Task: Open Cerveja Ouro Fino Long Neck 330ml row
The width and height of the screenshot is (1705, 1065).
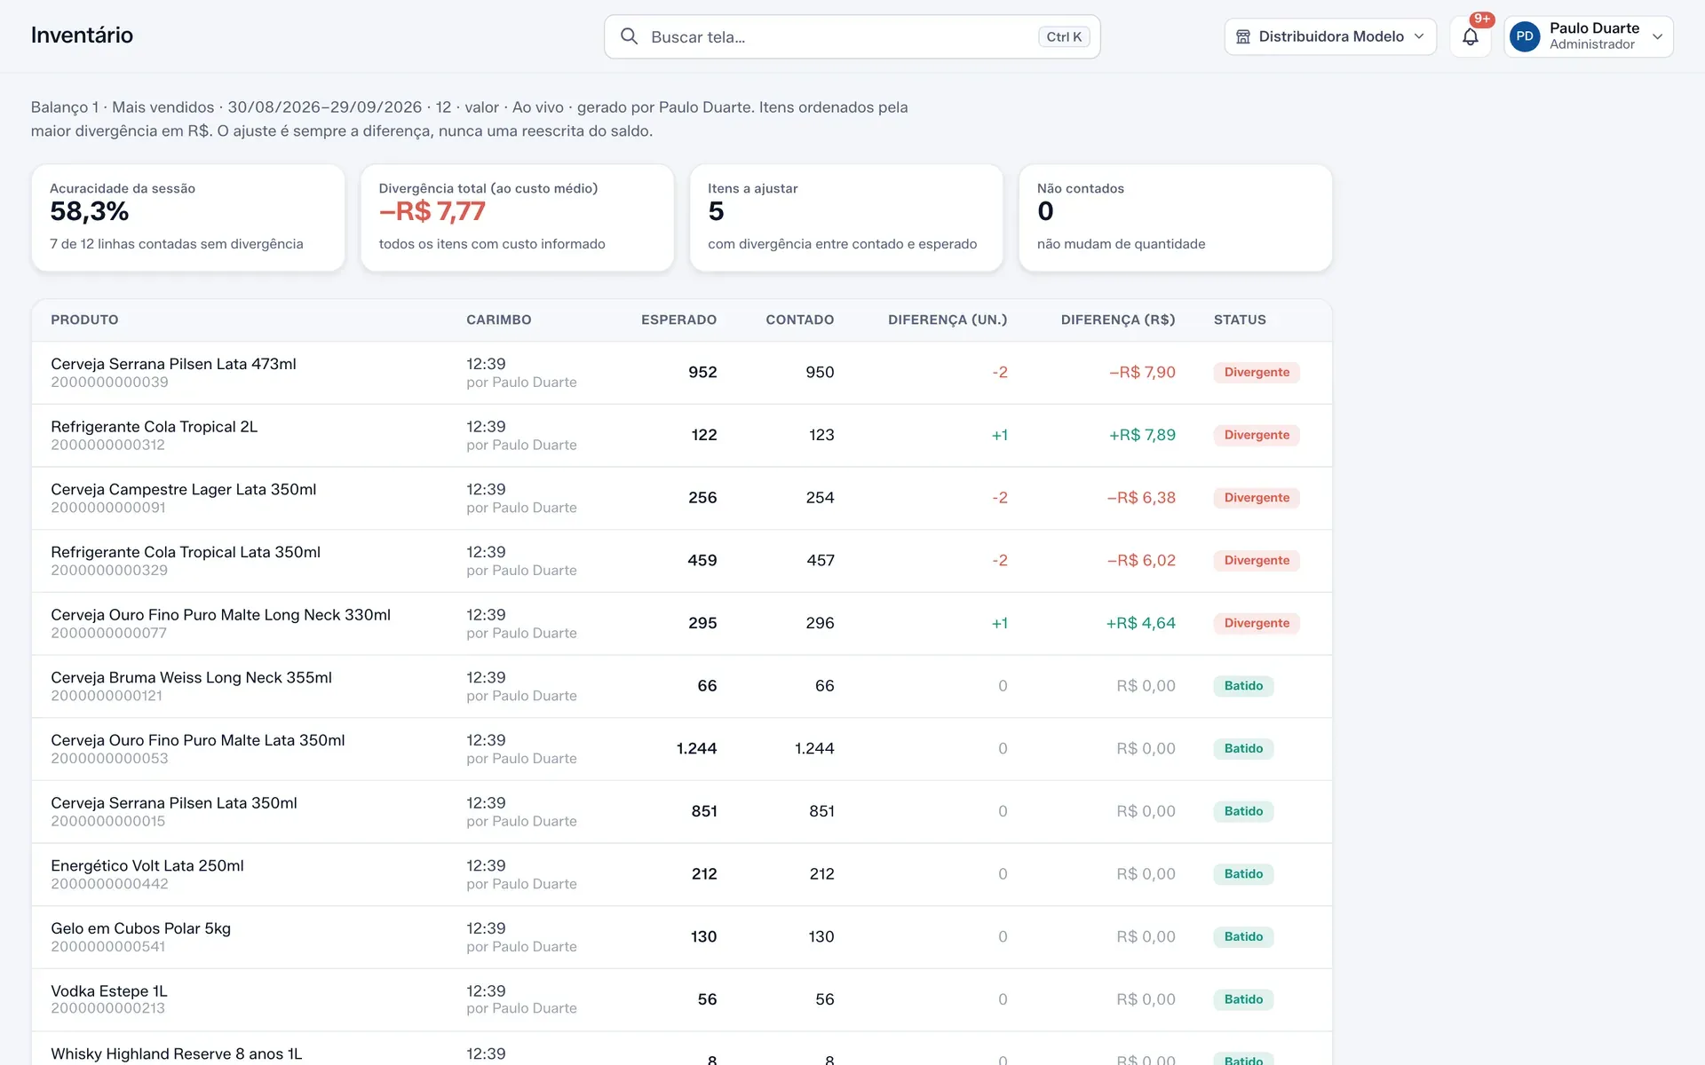Action: coord(682,624)
